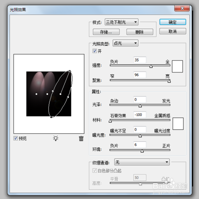Click the 高度 height slider handle
199x199 pixels.
point(140,184)
